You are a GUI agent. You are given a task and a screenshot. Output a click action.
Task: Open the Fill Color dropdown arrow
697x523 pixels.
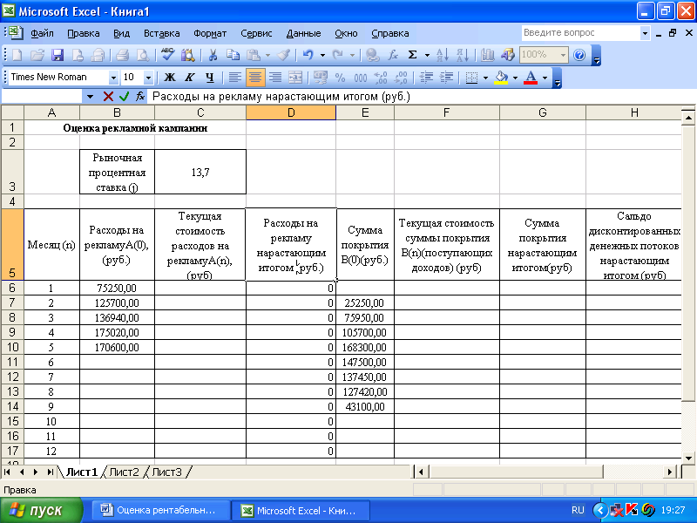515,78
